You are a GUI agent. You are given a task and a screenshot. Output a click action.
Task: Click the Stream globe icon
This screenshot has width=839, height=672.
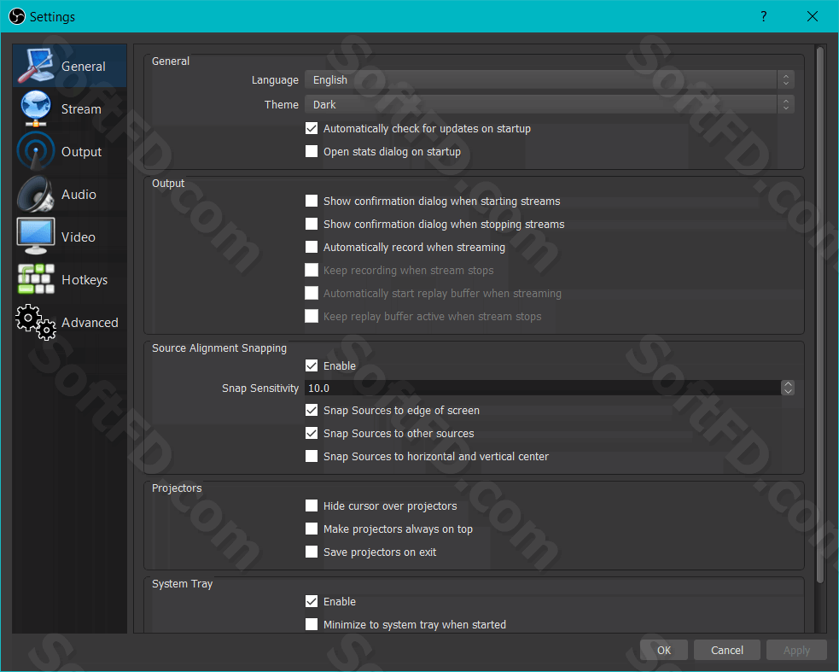tap(36, 108)
